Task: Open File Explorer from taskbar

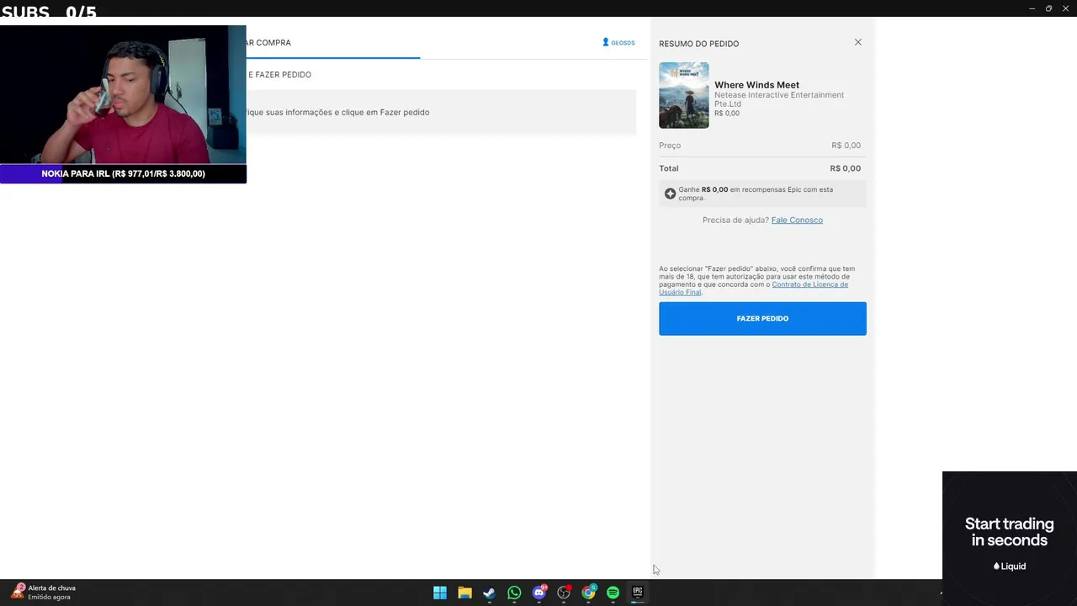Action: click(x=464, y=593)
